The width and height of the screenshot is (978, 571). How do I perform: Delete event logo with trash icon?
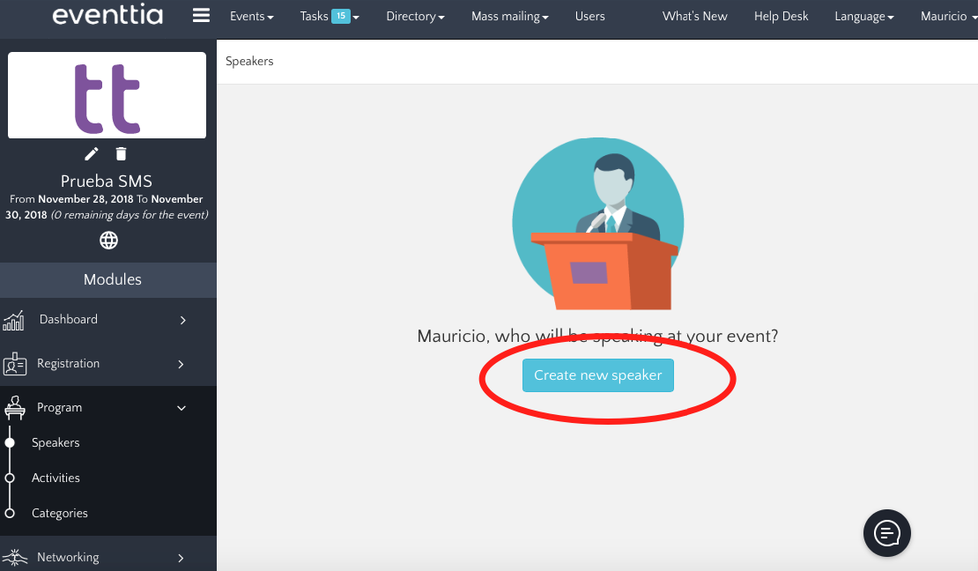(122, 154)
